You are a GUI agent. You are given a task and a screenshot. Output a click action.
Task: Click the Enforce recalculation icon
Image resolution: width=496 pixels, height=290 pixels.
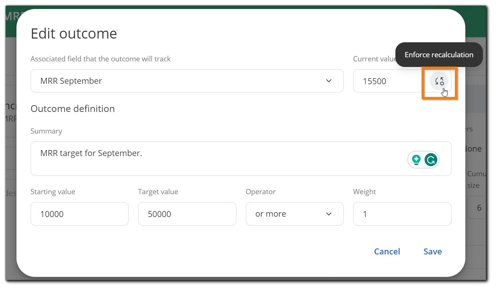439,81
